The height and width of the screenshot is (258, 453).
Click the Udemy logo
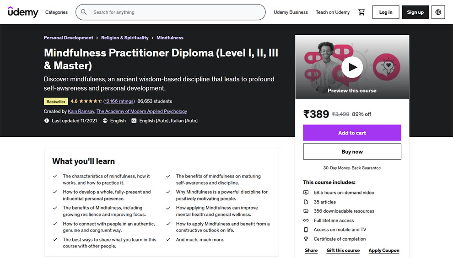23,12
